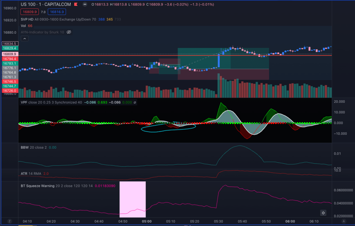Viewport: 355px width, 226px height.
Task: Show the hidden AYN-Indicator via eye icon
Action: click(x=69, y=32)
